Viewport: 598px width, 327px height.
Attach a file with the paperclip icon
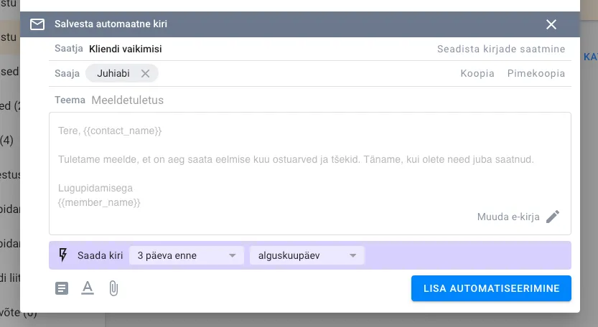point(113,288)
